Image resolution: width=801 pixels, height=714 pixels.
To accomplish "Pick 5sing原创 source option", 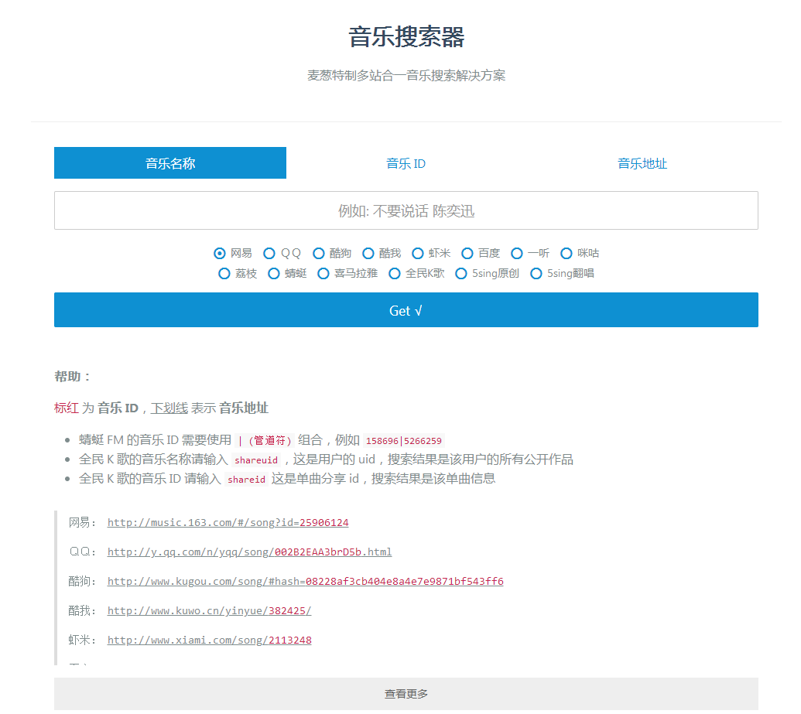I will point(461,274).
